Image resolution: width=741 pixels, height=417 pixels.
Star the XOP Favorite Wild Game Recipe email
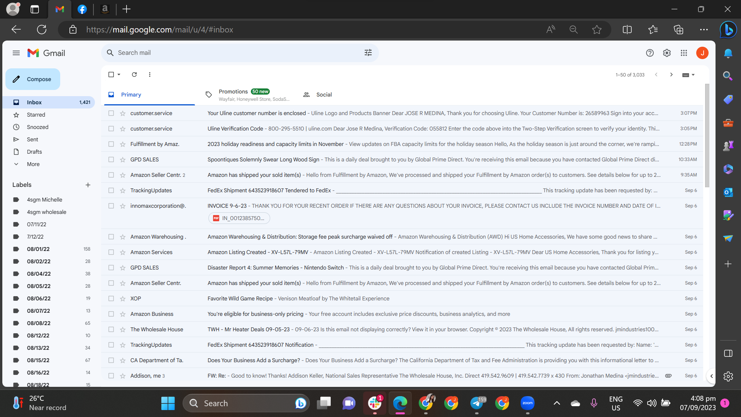tap(123, 298)
